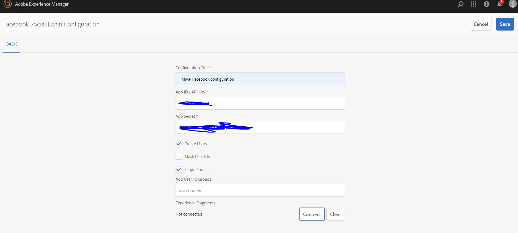Image resolution: width=518 pixels, height=233 pixels.
Task: Enable the Mask User IDs checkbox
Action: 179,157
